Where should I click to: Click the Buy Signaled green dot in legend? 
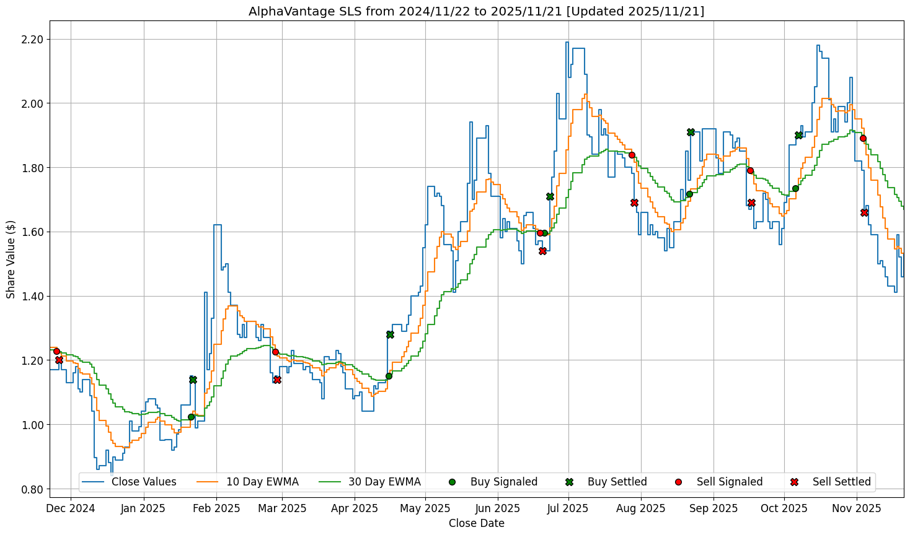pyautogui.click(x=452, y=482)
